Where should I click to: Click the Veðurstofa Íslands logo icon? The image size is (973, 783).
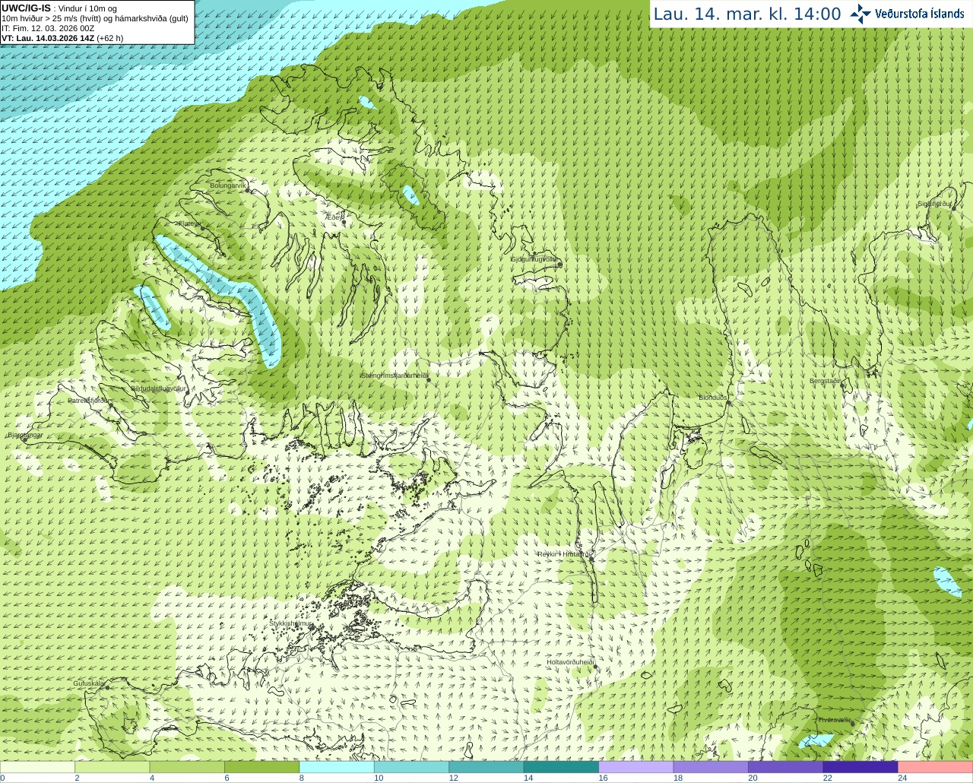(860, 14)
